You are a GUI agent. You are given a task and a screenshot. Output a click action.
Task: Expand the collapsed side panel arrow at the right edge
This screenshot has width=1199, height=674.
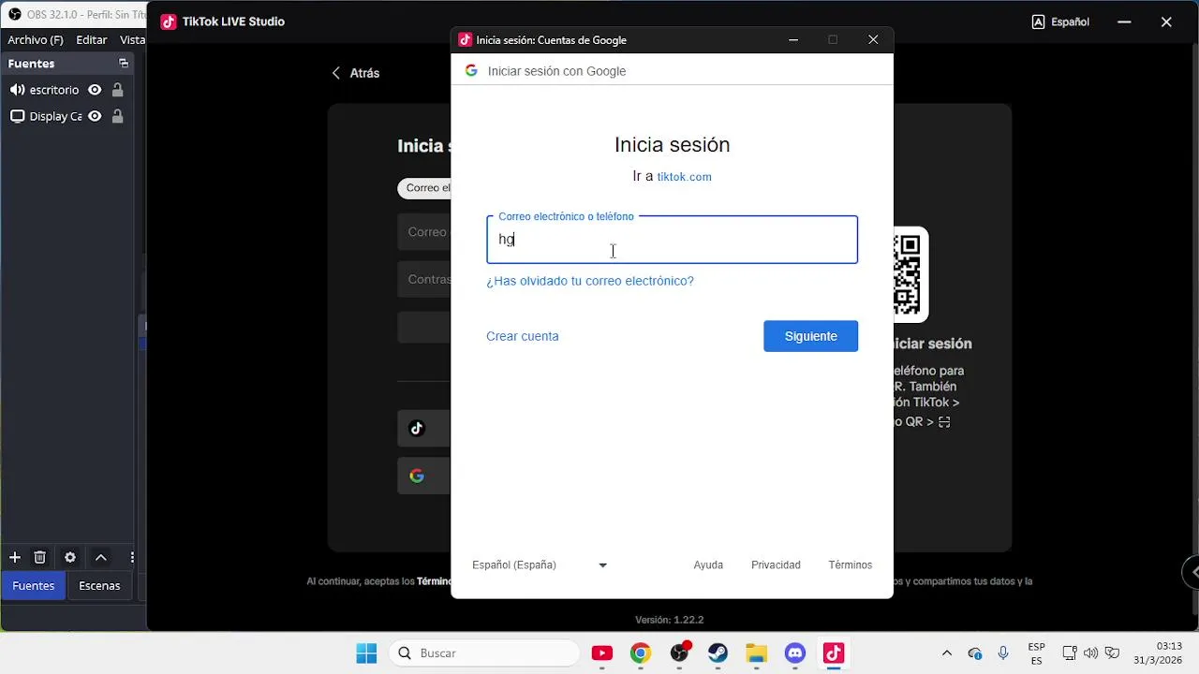[1192, 572]
